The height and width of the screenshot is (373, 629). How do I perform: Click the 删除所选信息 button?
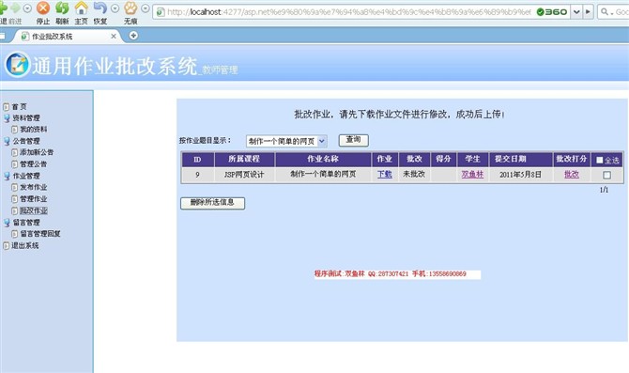tap(212, 203)
